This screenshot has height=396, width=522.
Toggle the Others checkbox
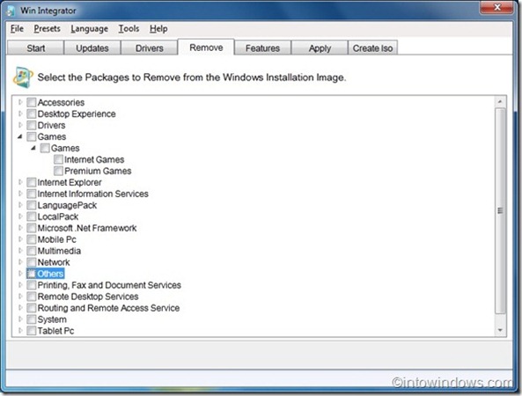coord(32,274)
